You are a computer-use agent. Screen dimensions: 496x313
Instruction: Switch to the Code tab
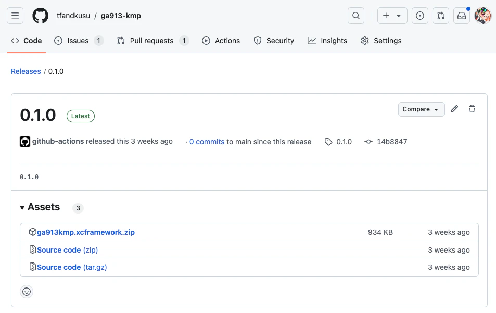coord(26,41)
